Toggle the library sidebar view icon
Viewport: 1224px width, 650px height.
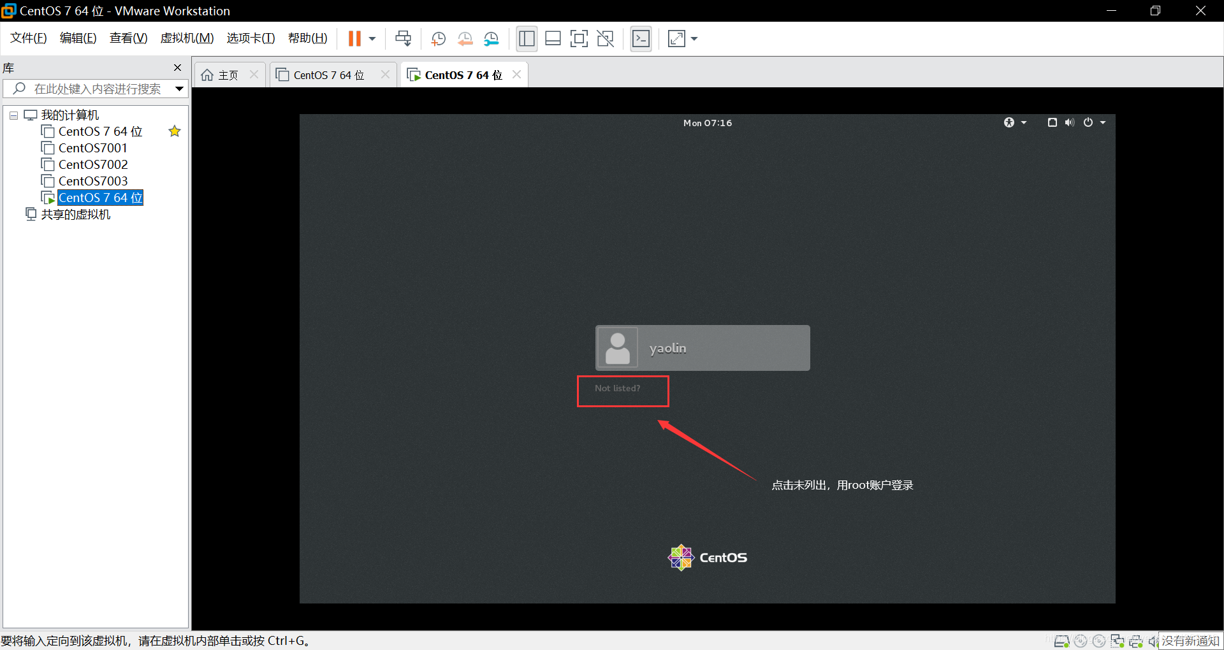click(527, 39)
